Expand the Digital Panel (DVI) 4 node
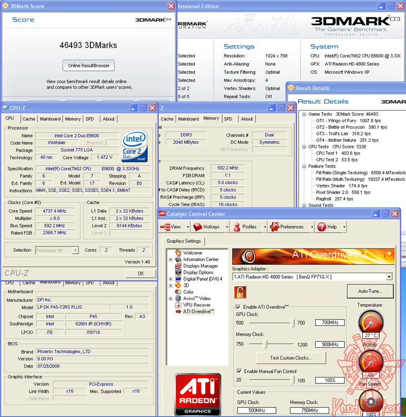Viewport: 406px width, 417px height. tap(171, 279)
